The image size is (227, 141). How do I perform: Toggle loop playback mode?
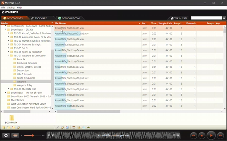(6, 135)
